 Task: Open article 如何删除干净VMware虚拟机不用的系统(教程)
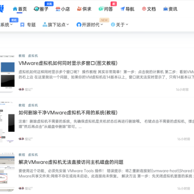tap(68, 113)
